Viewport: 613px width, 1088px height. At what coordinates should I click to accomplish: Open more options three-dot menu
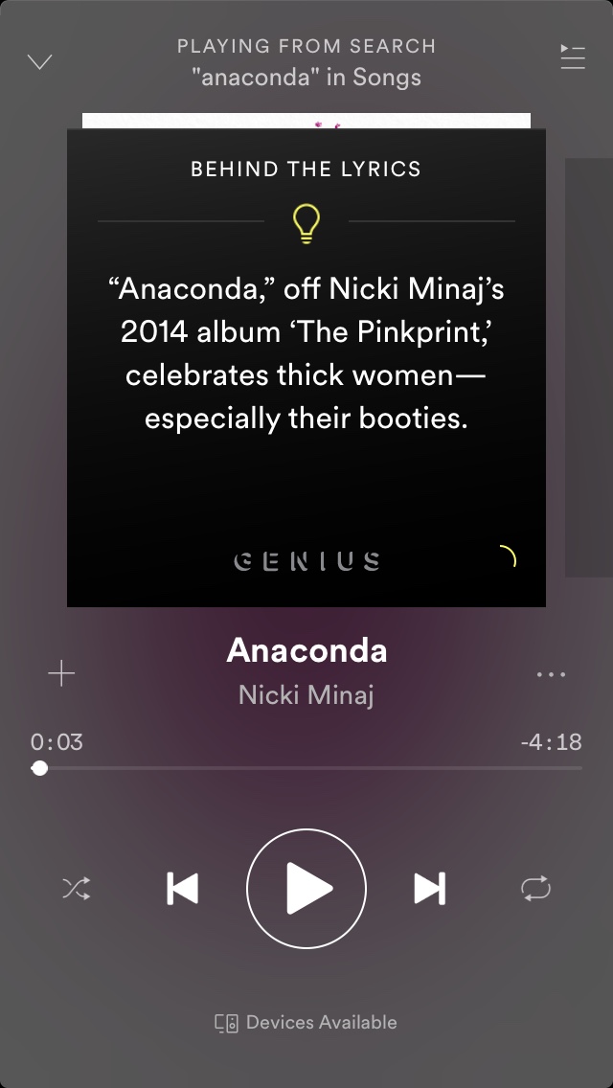click(x=551, y=673)
